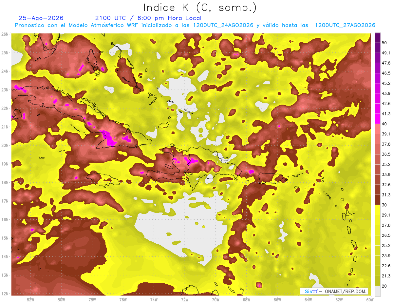The width and height of the screenshot is (393, 304).
Task: Click legend value '42.6'
Action: (386, 103)
